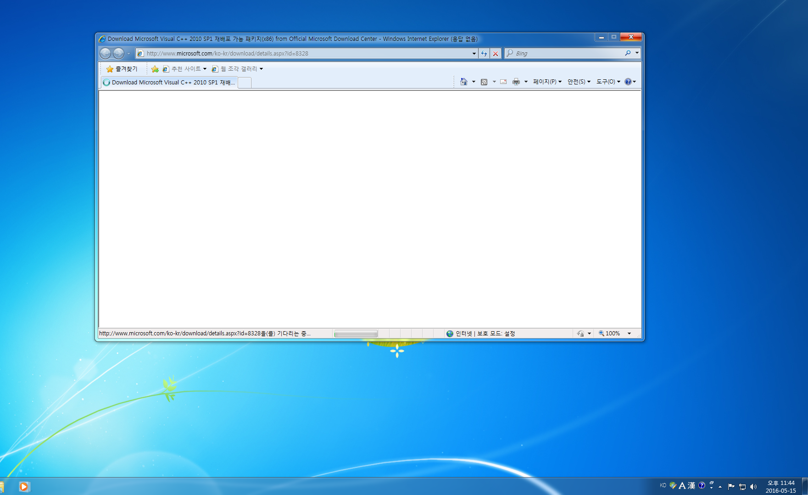Image resolution: width=808 pixels, height=495 pixels.
Task: Click the 漢 Hanja conversion icon
Action: pos(691,485)
